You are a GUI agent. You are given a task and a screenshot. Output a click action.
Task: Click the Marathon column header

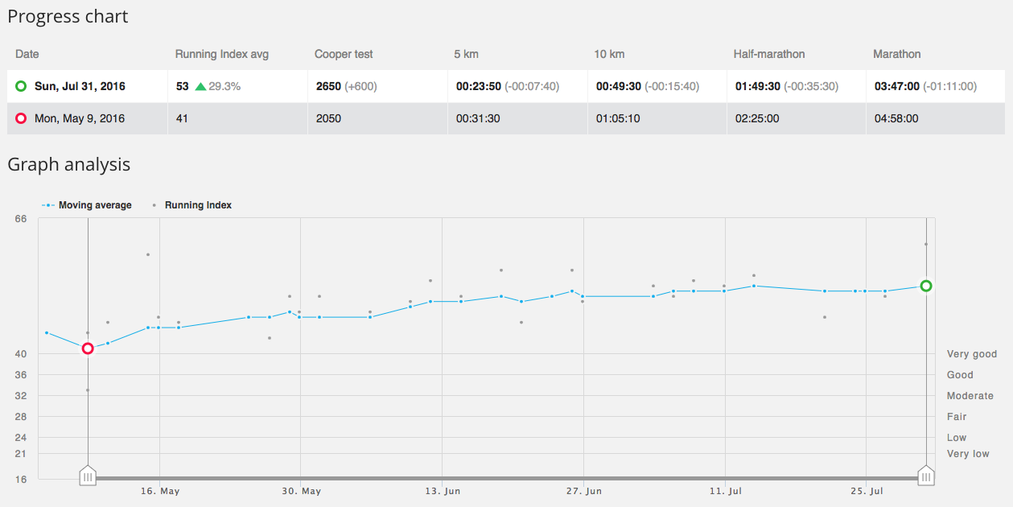(x=896, y=54)
